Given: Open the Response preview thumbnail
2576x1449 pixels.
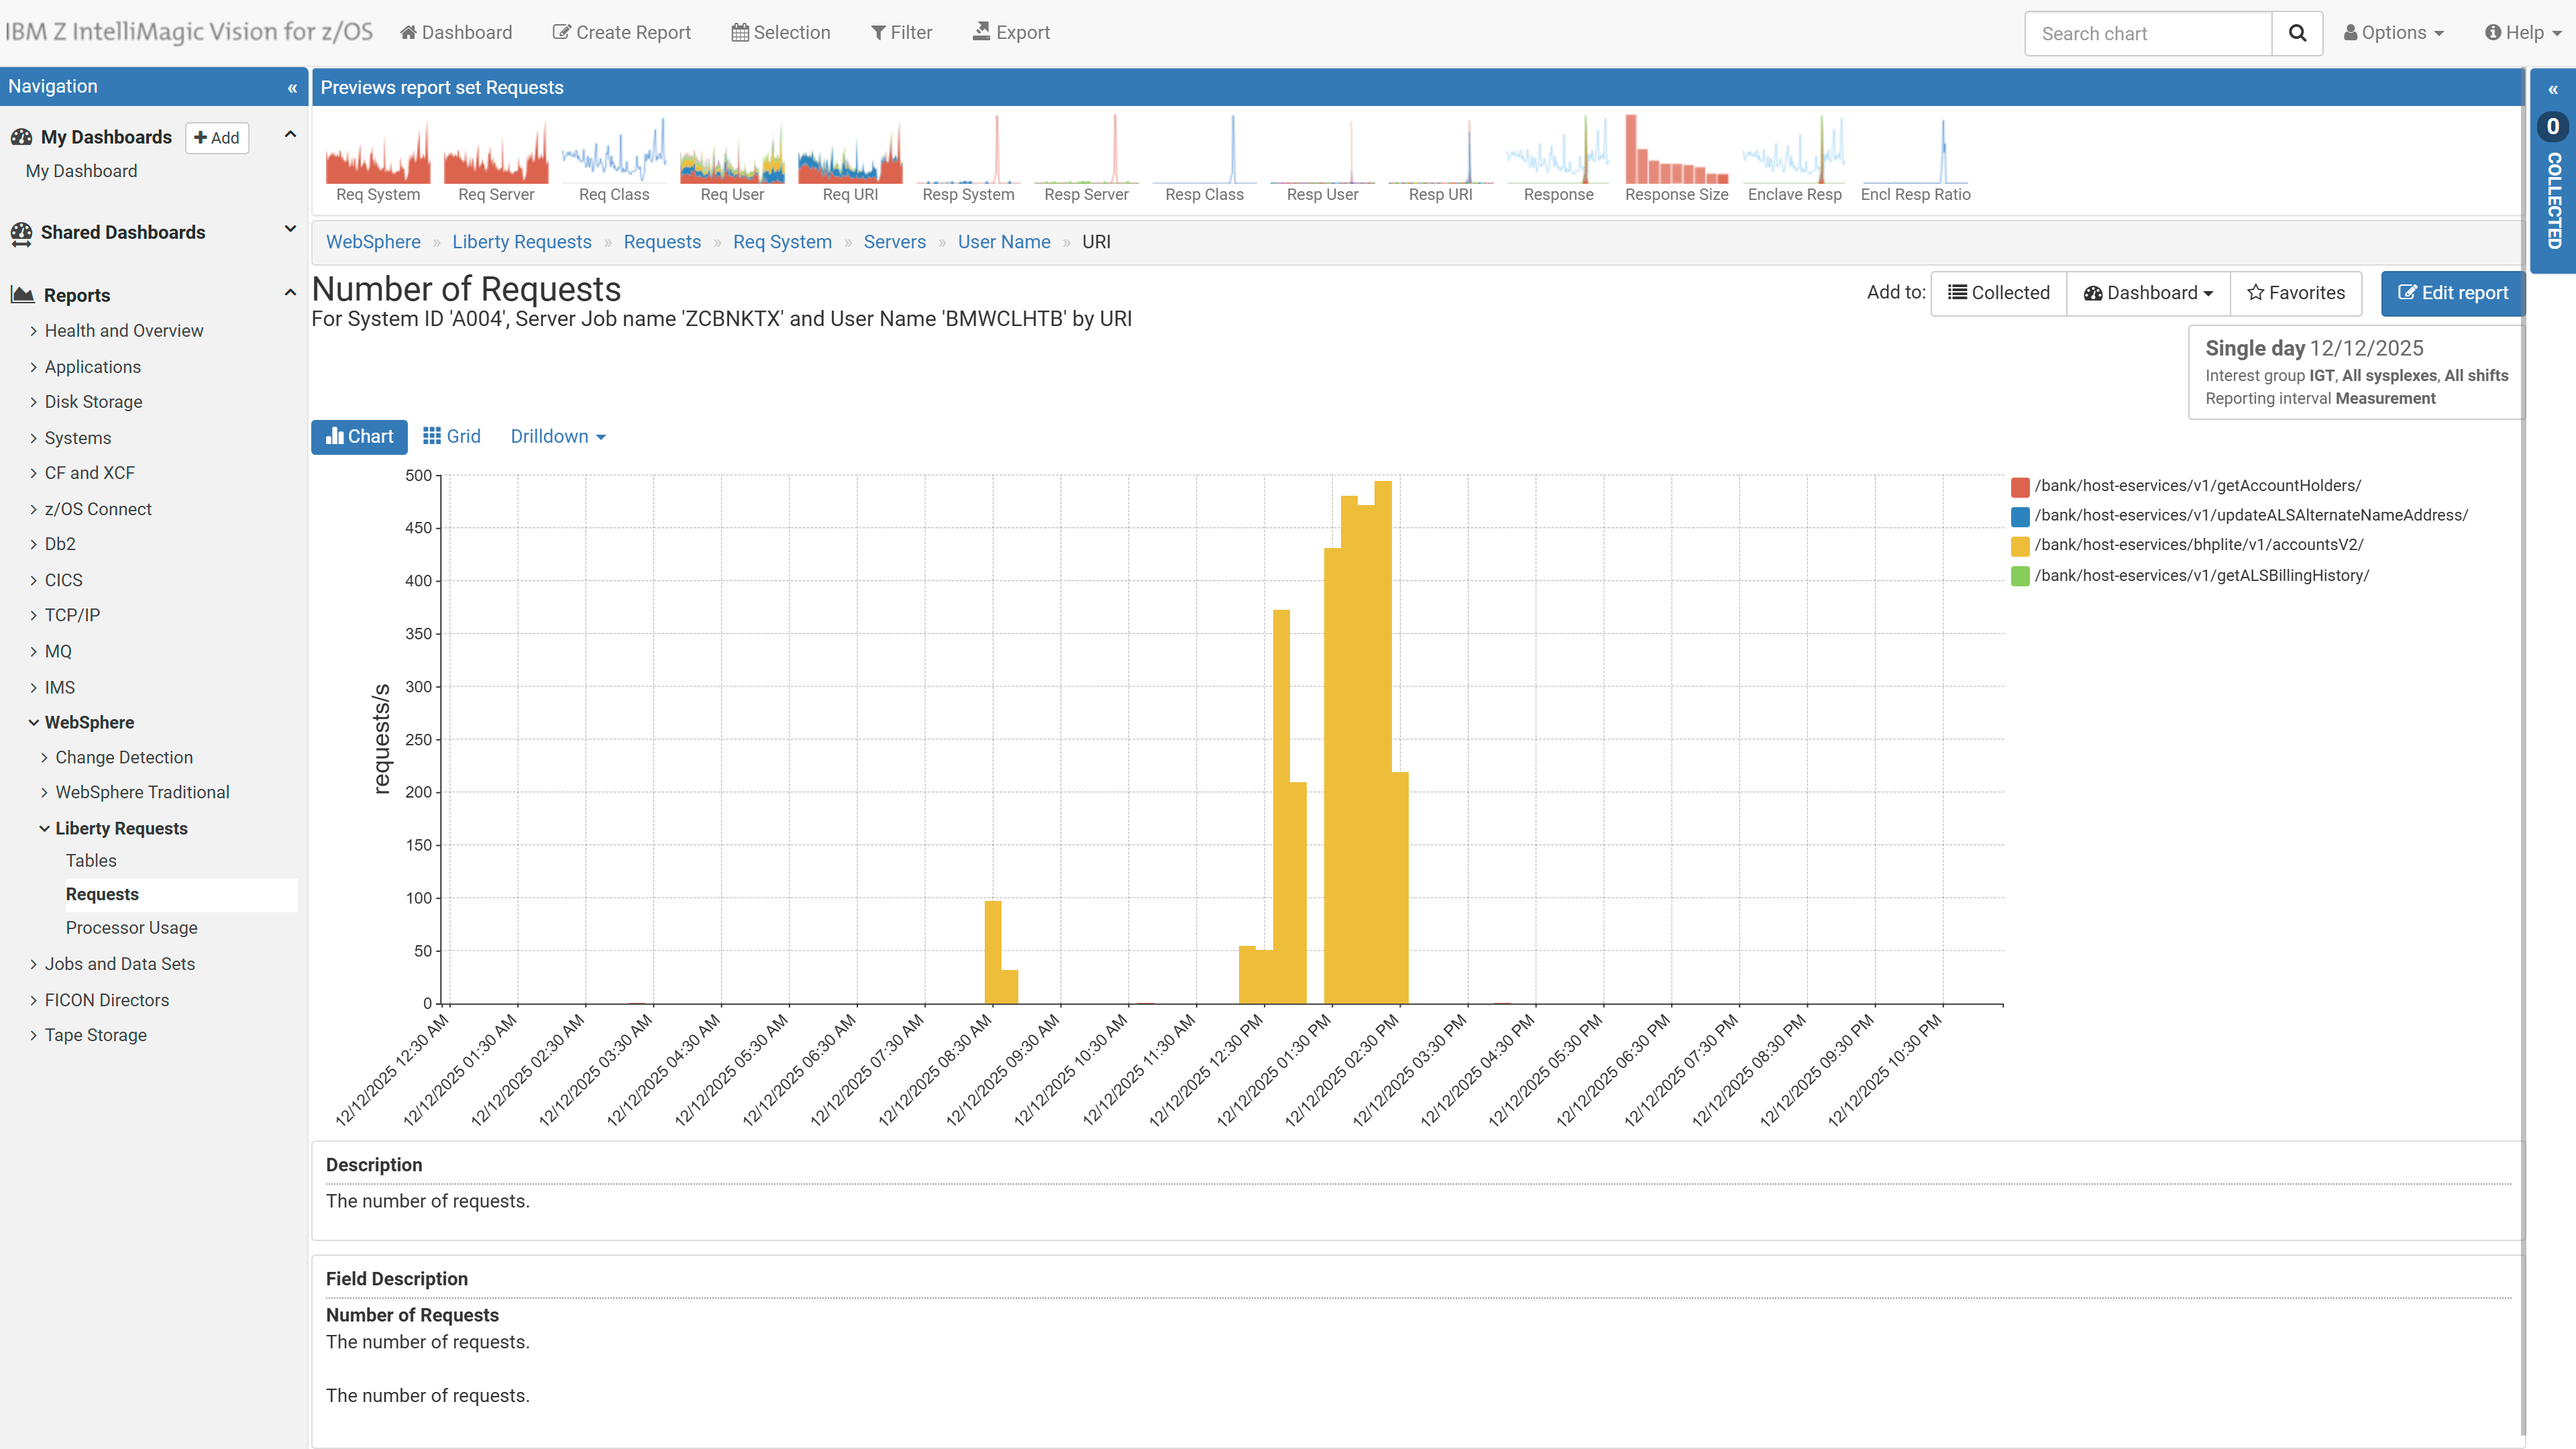Looking at the screenshot, I should (x=1558, y=159).
